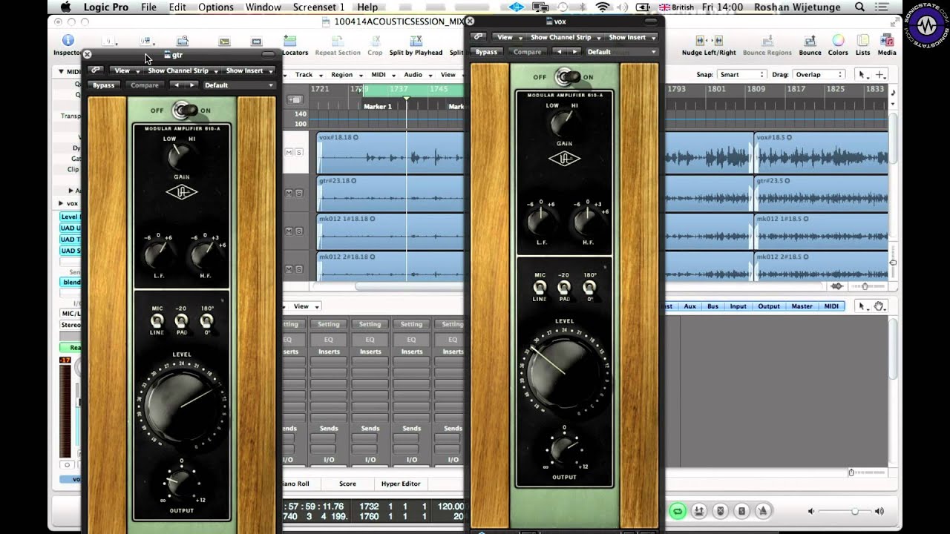Click the first channel strip Setting button

(x=328, y=324)
